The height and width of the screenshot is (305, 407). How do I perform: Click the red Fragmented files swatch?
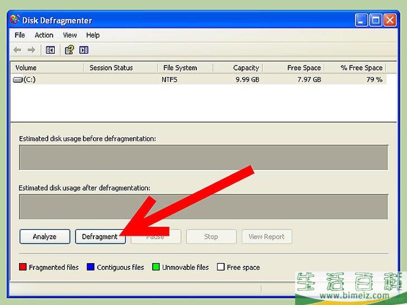click(23, 267)
